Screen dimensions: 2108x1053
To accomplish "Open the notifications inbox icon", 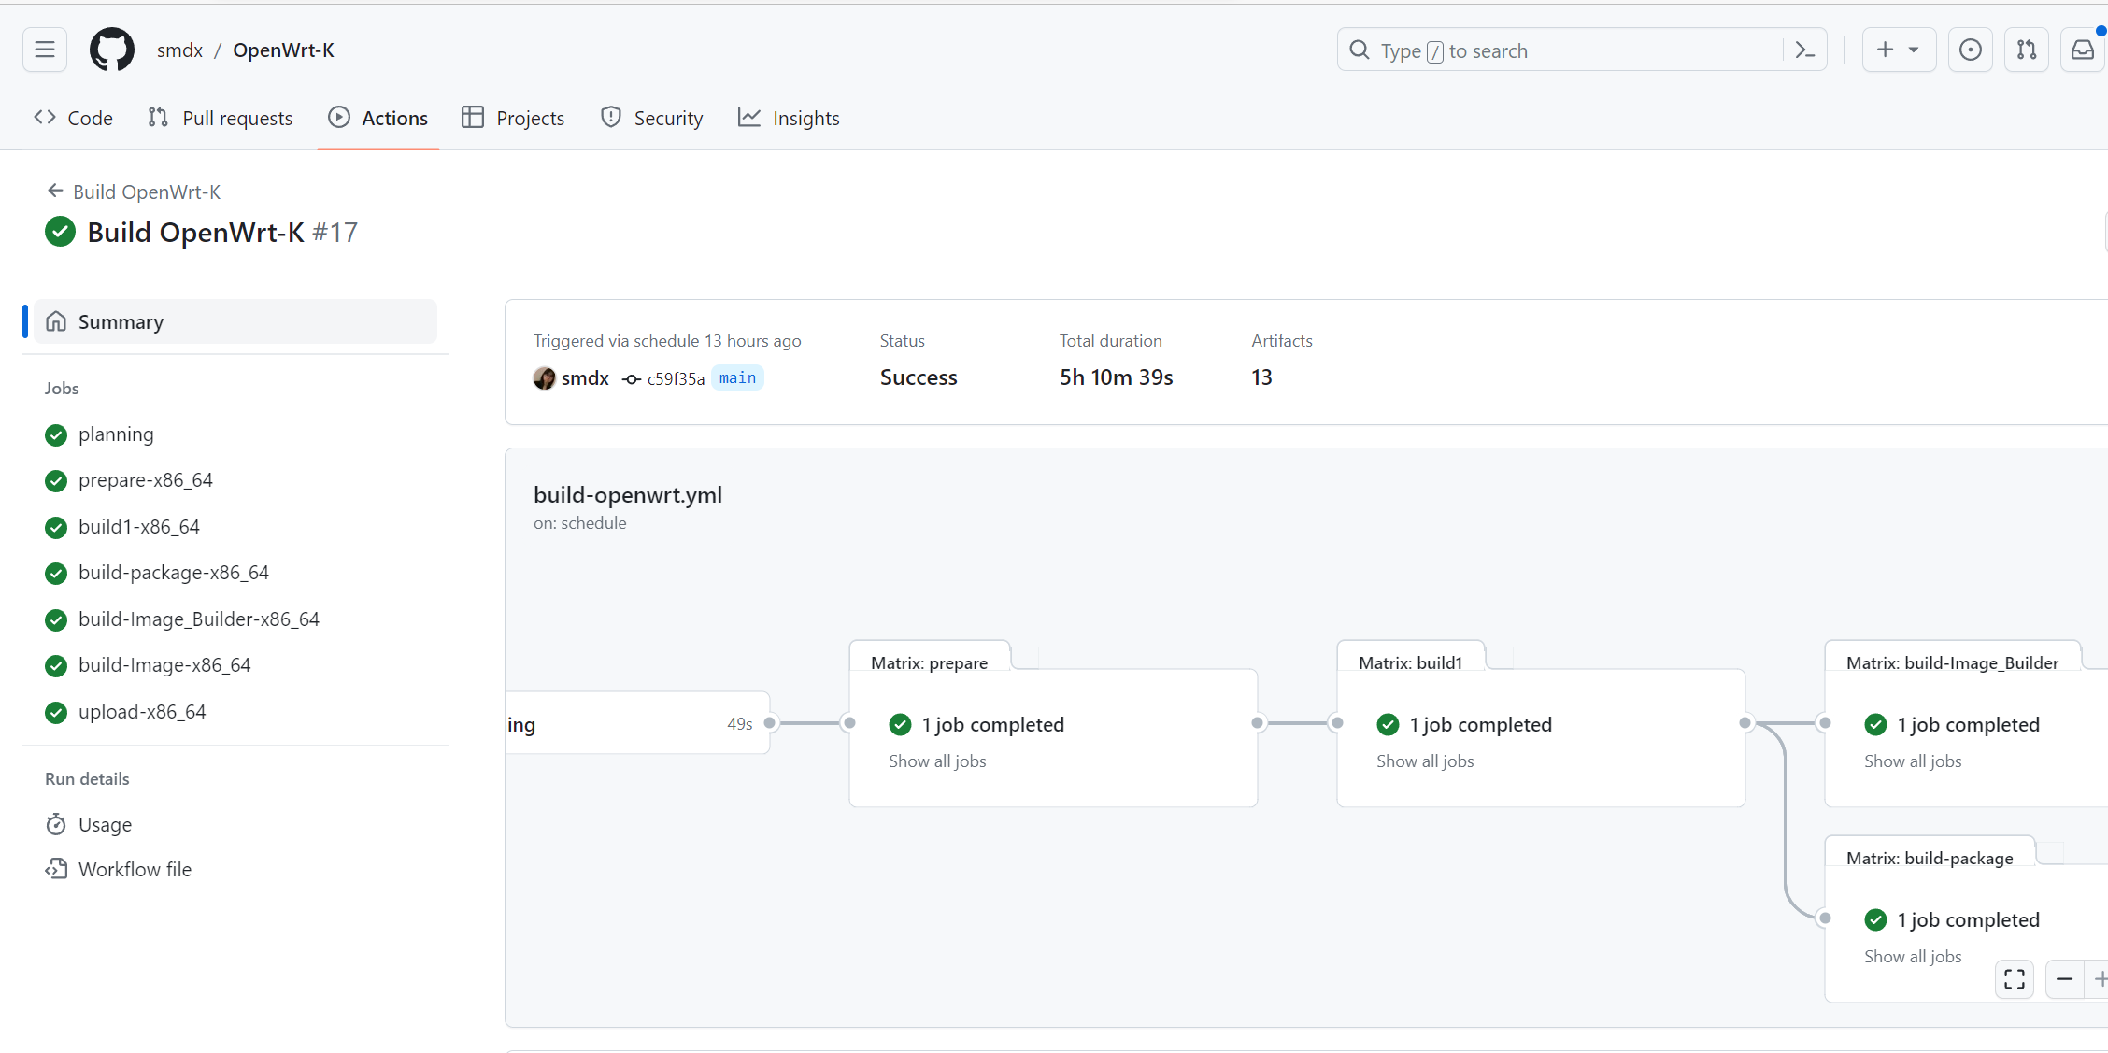I will tap(2083, 50).
